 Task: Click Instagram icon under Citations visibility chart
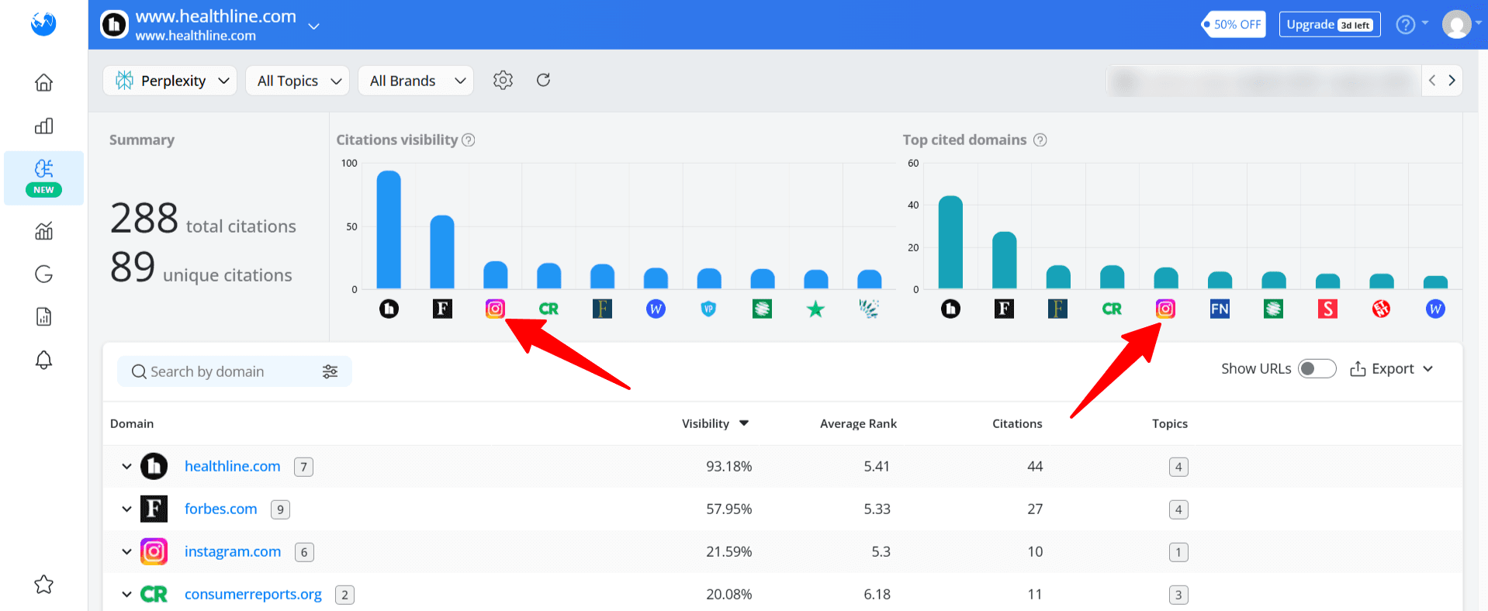click(x=495, y=309)
